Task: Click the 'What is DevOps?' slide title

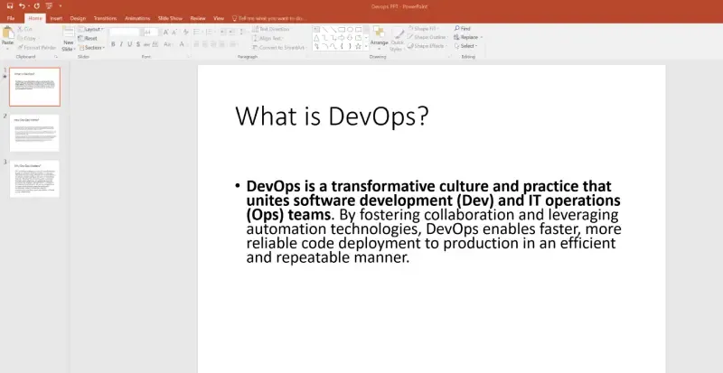Action: (332, 116)
